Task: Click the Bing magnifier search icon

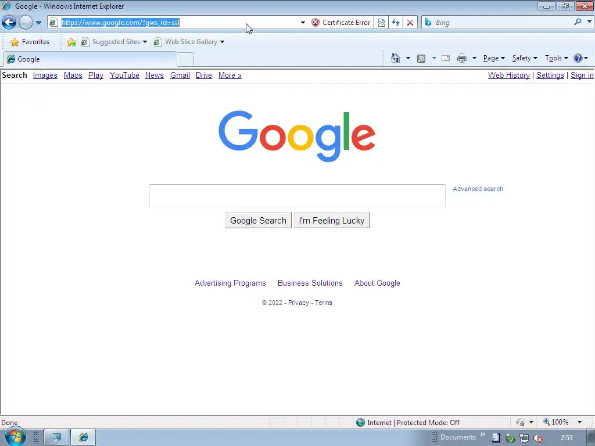Action: point(578,22)
